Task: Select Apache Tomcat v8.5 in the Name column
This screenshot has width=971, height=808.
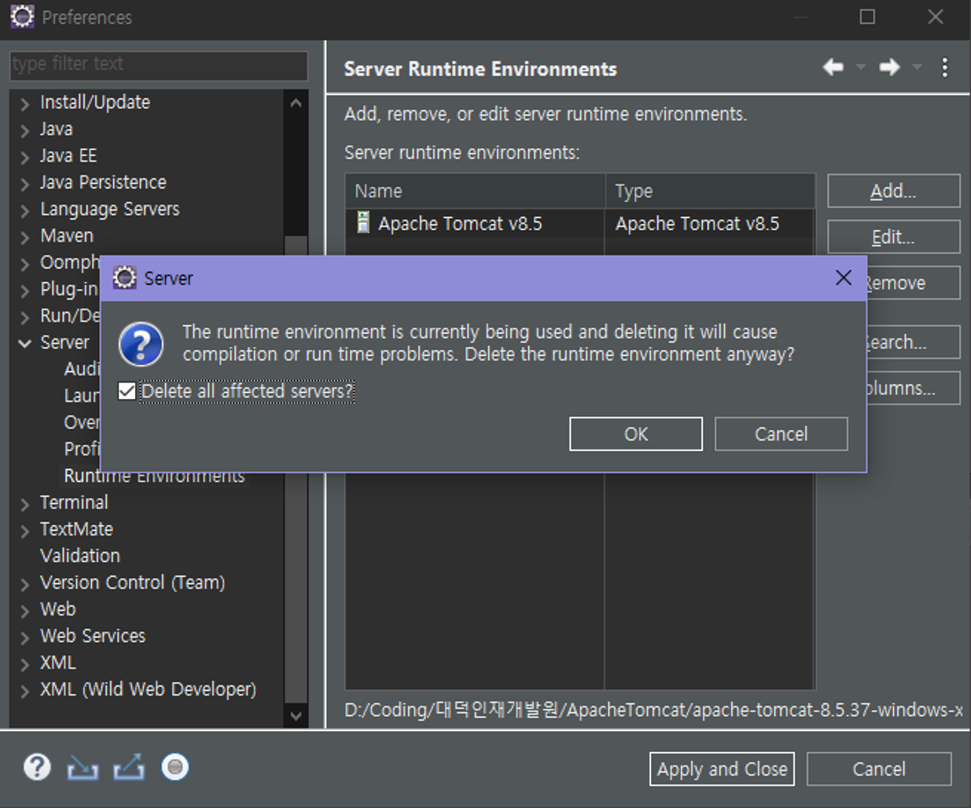Action: coord(460,223)
